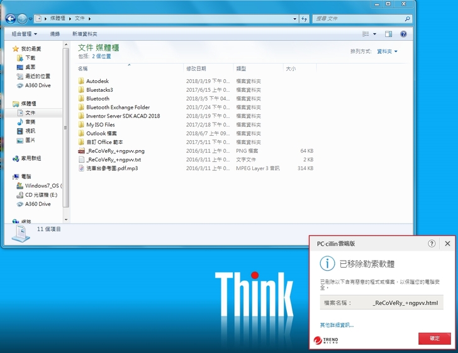Toggle the preview pane icon
The image size is (458, 353).
(389, 34)
